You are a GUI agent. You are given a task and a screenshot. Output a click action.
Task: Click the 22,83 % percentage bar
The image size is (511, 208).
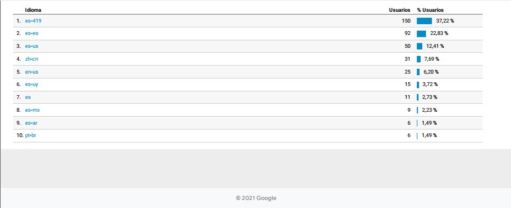421,33
